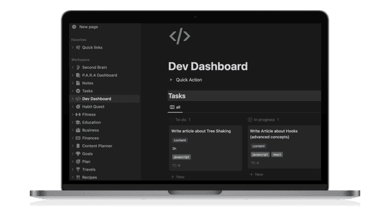
Task: Switch to the "all" board view tab
Action: 175,107
